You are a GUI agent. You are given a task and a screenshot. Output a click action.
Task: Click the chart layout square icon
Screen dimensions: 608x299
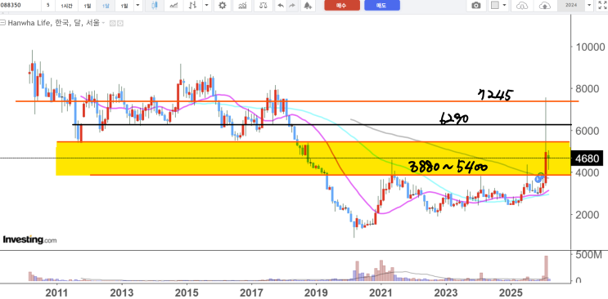coord(495,6)
